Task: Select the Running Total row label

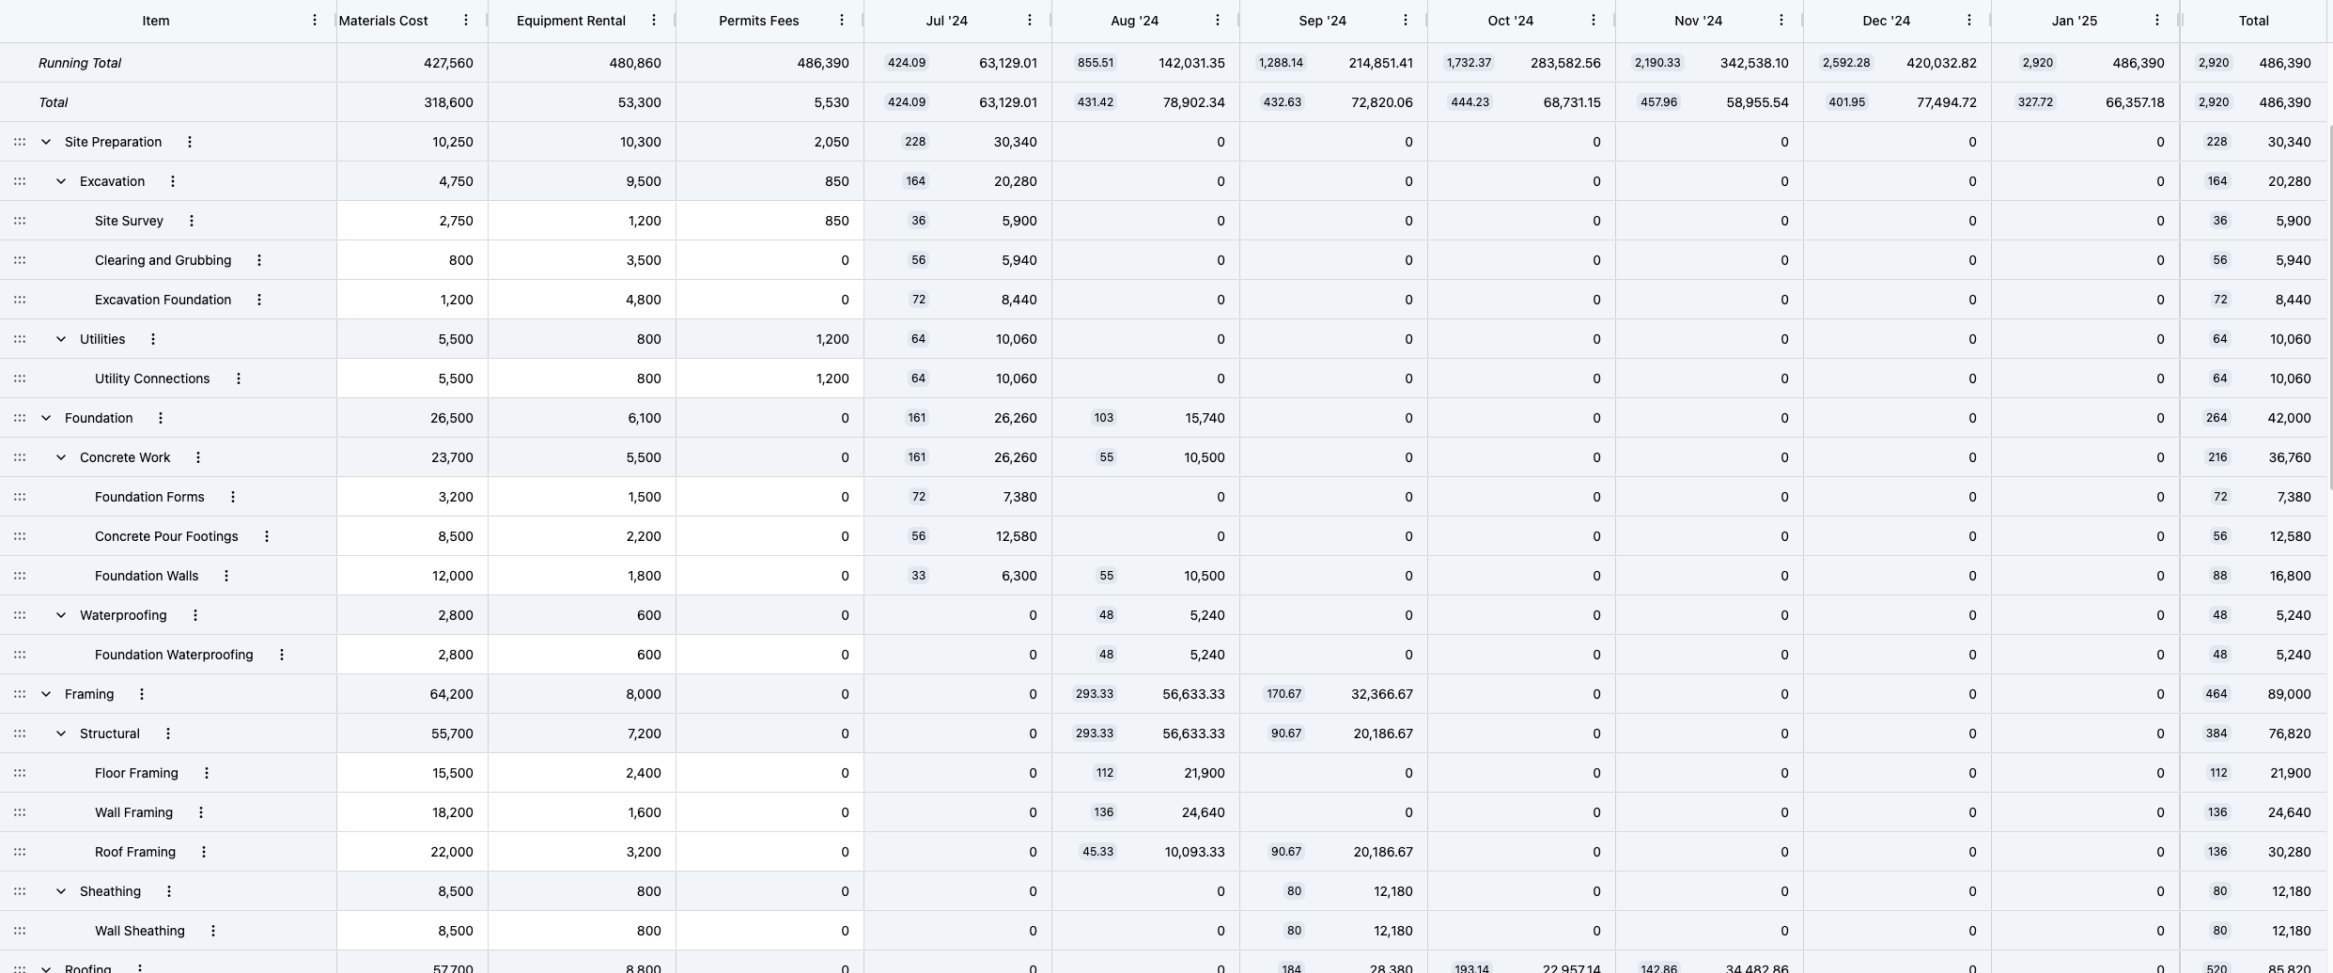Action: pyautogui.click(x=80, y=63)
